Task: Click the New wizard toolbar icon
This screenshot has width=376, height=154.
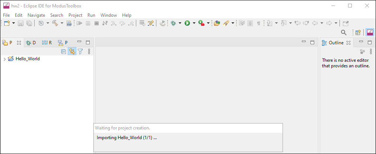Action: pyautogui.click(x=7, y=23)
